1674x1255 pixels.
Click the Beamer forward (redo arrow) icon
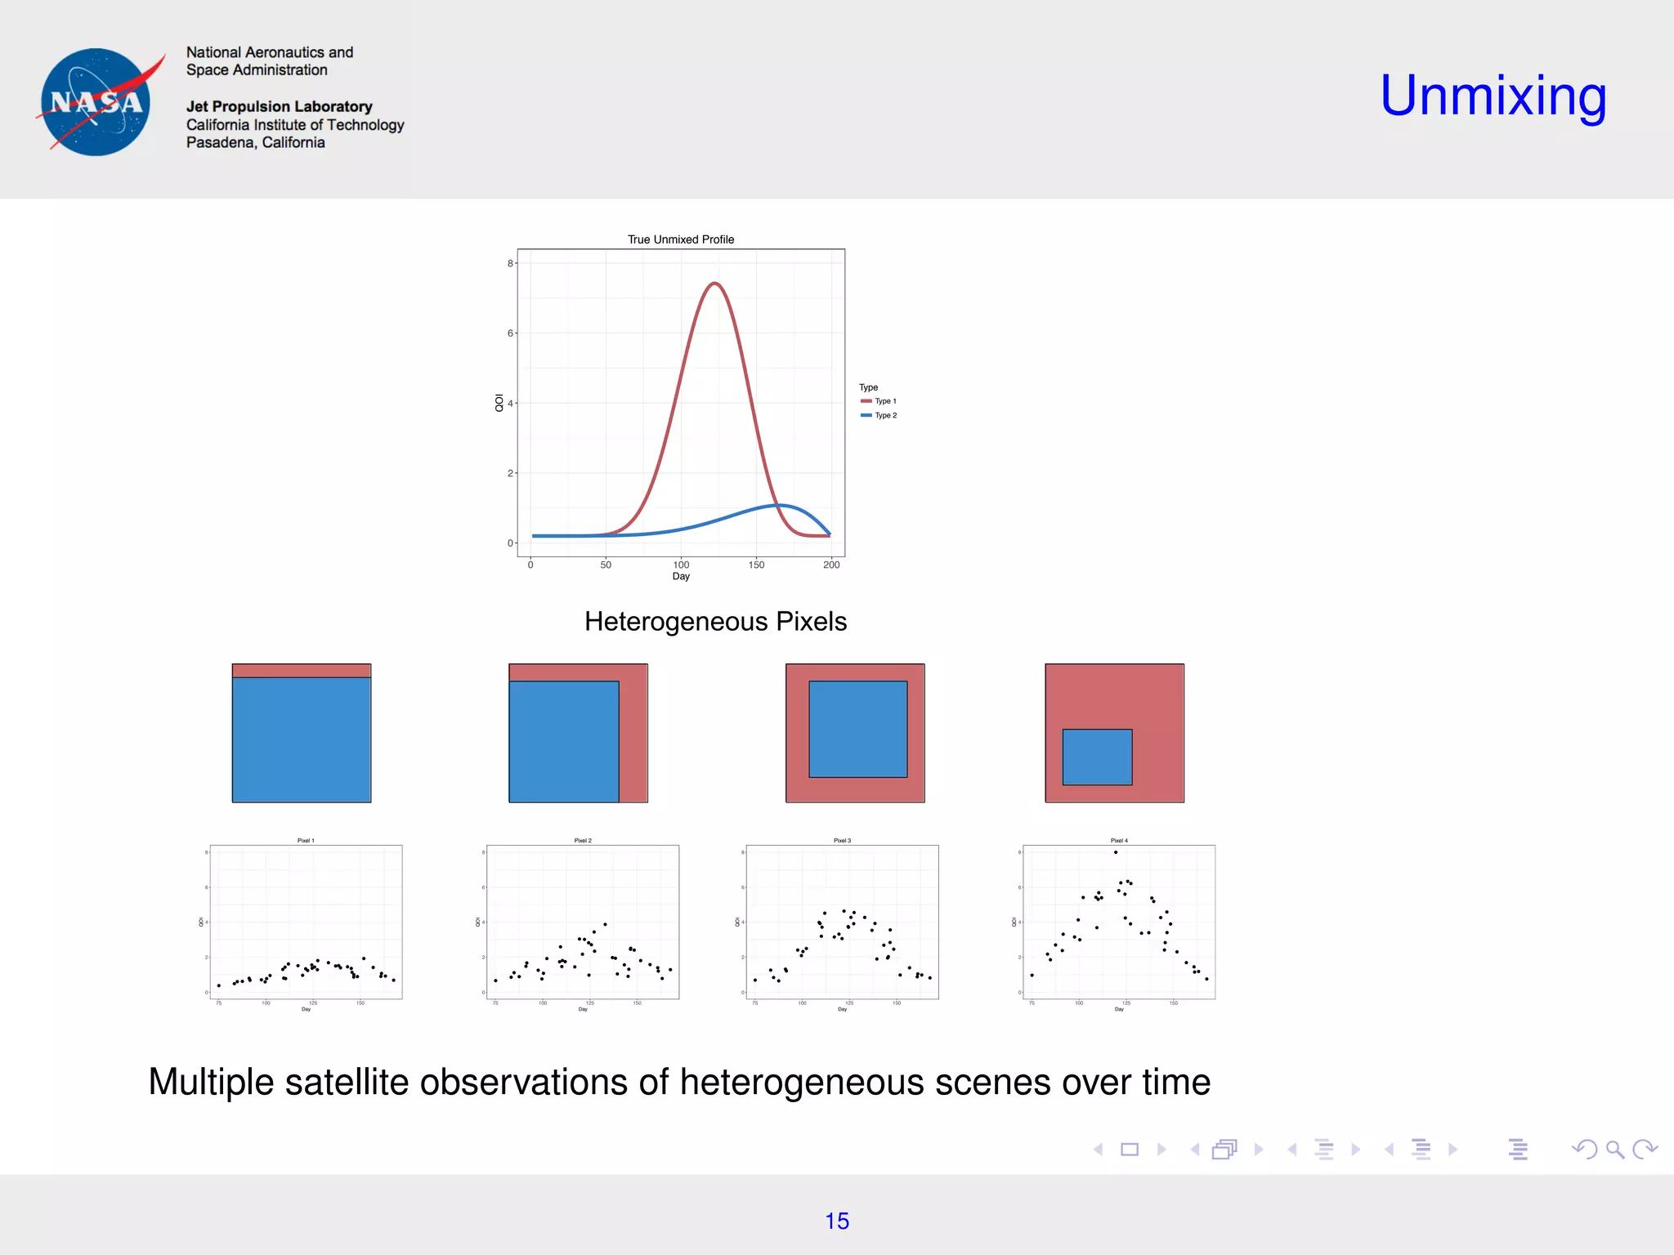1644,1150
